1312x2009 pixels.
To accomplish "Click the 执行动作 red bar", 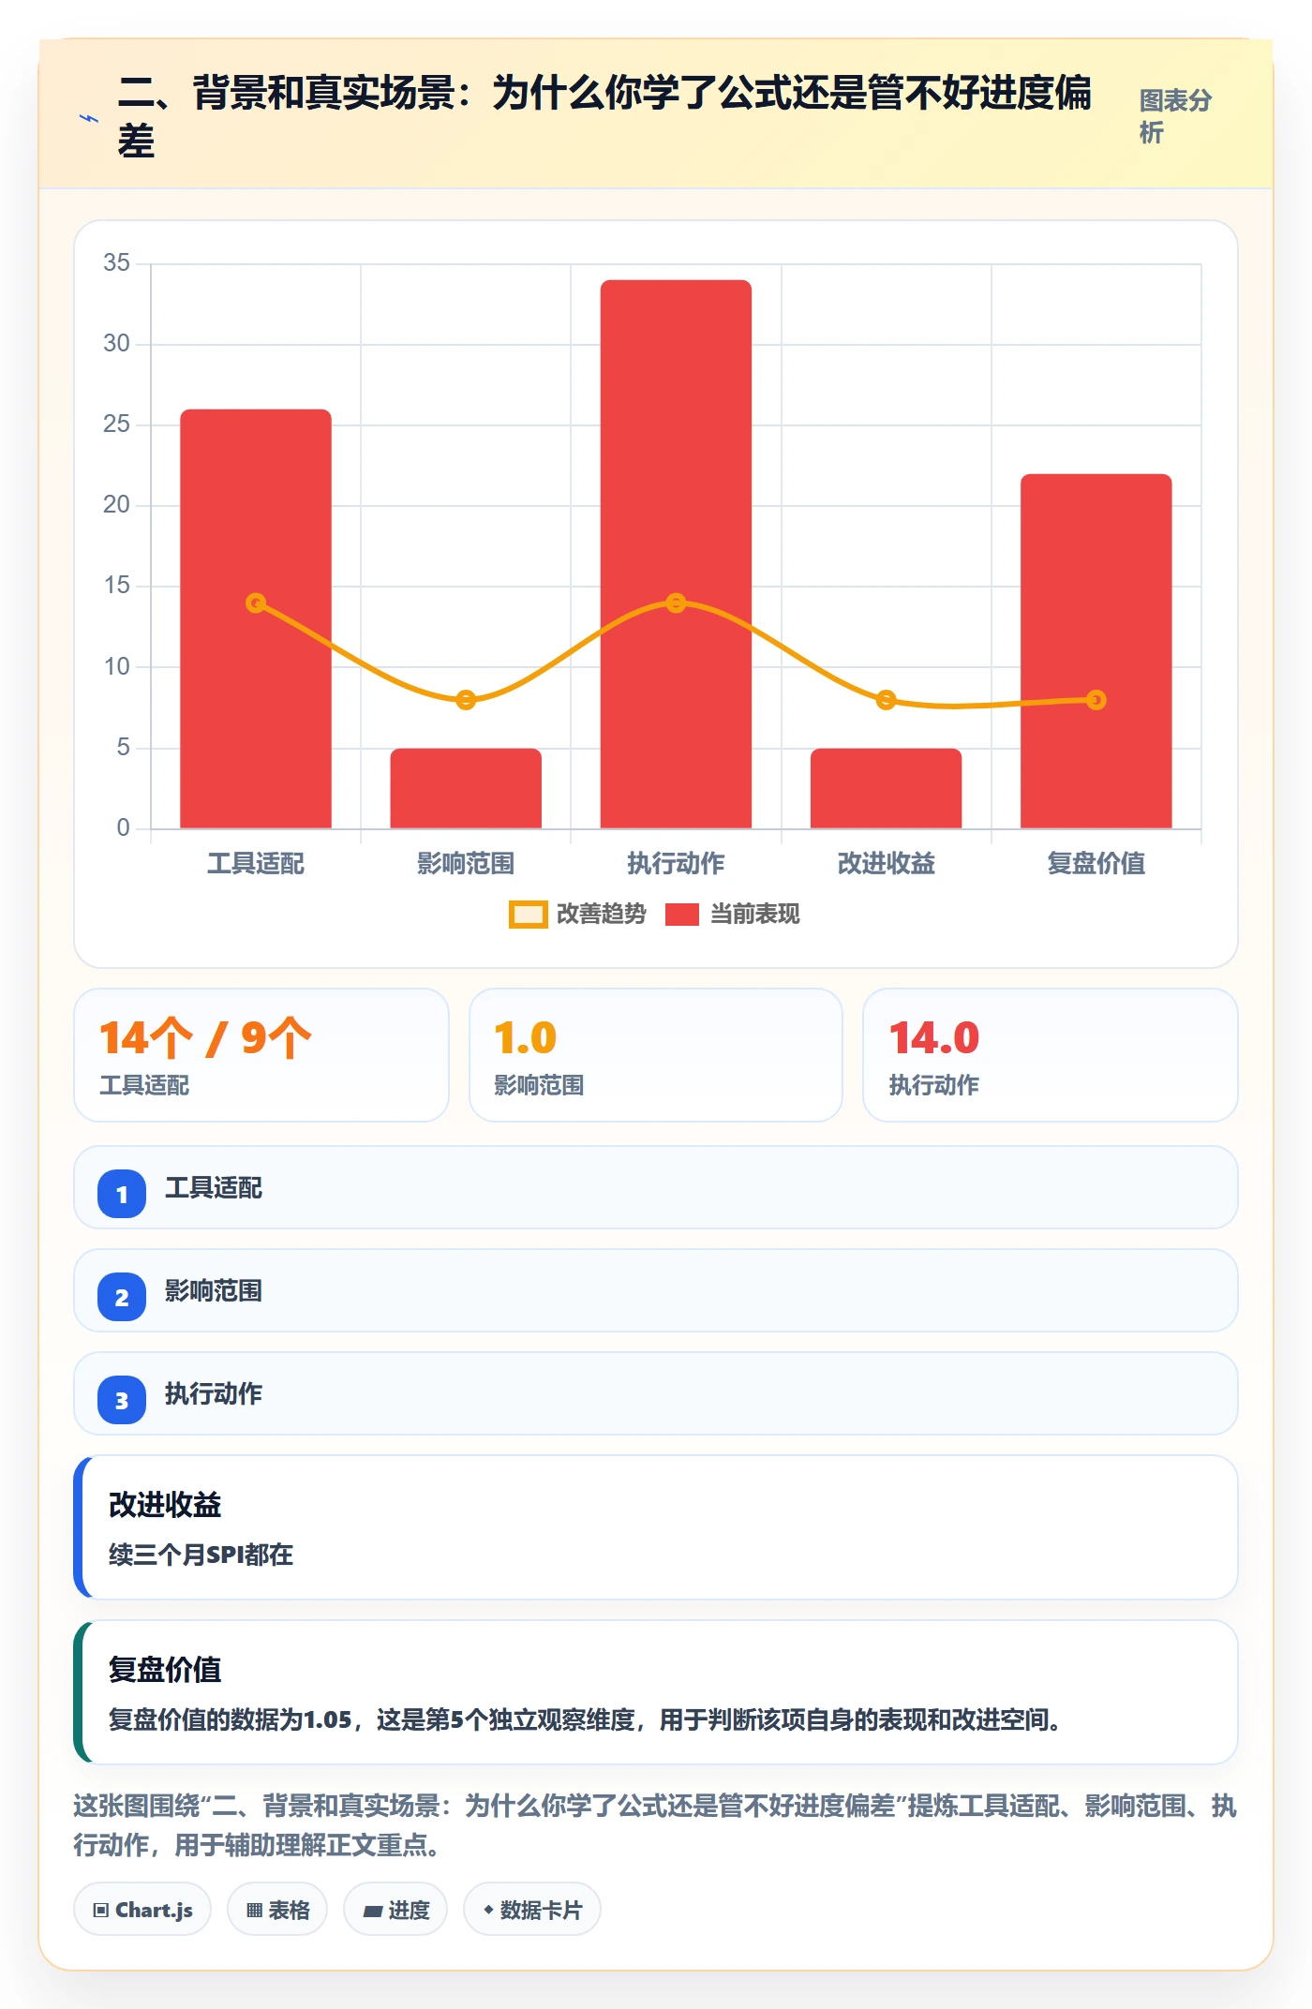I will point(676,554).
